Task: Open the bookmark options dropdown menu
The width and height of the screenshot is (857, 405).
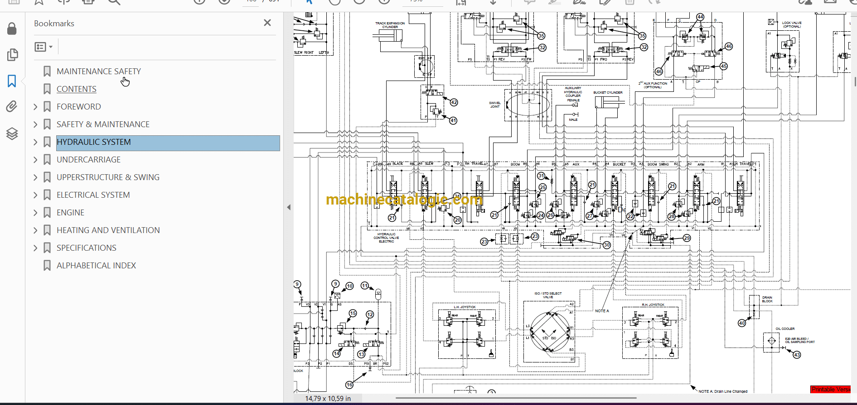Action: (x=44, y=47)
